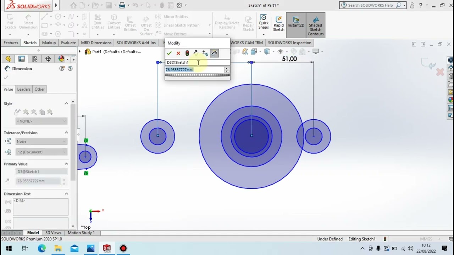Viewport: 454px width, 255px height.
Task: Click Display/Delete Relations tool
Action: (x=227, y=23)
